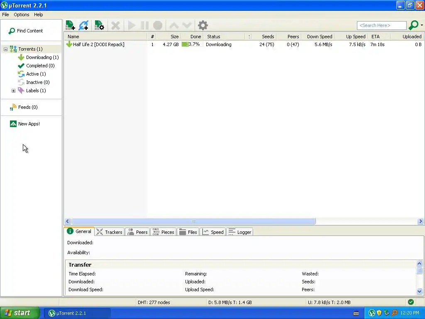This screenshot has width=425, height=319.
Task: Click Create New Torrent toolbar icon
Action: click(x=99, y=25)
